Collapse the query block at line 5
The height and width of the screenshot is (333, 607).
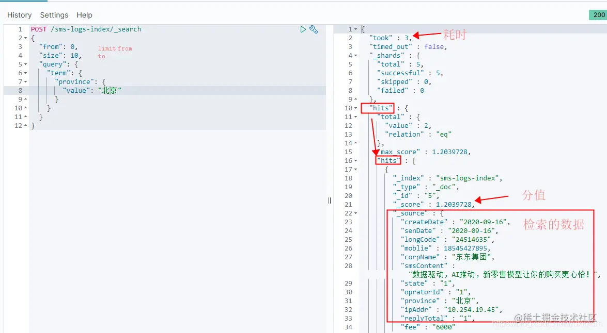tap(25, 64)
